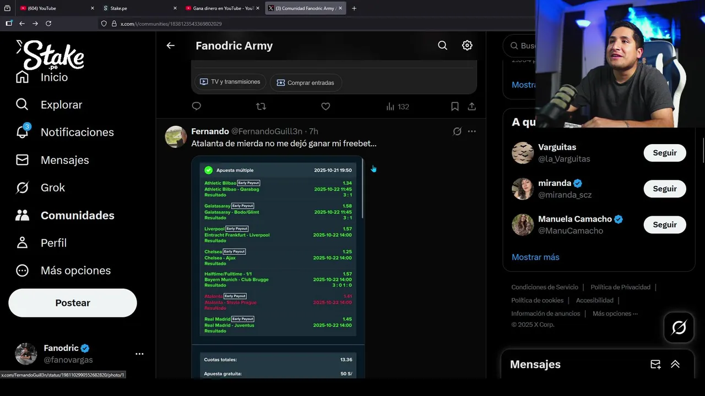Click the 7h post timestamp
This screenshot has width=705, height=396.
tap(313, 131)
